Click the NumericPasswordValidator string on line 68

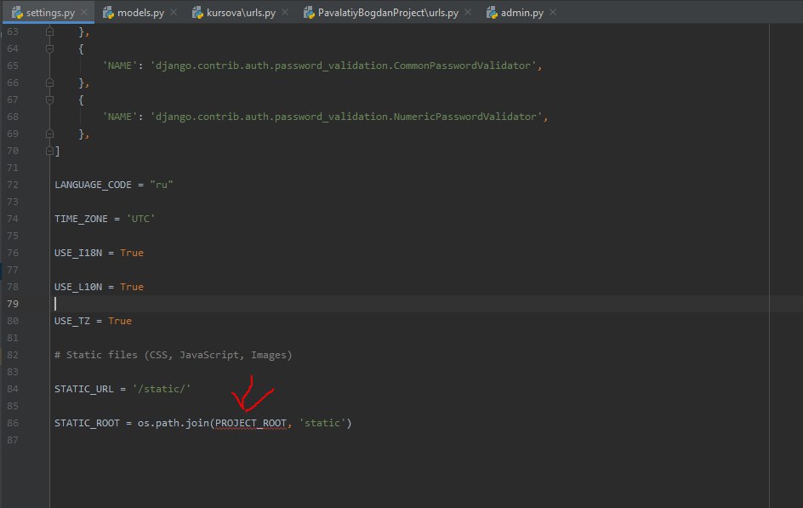click(346, 117)
